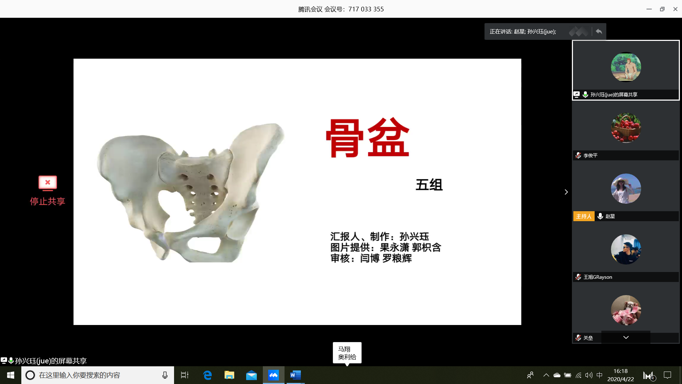Toggle 关垒's microphone mute
Image resolution: width=682 pixels, height=384 pixels.
point(578,338)
